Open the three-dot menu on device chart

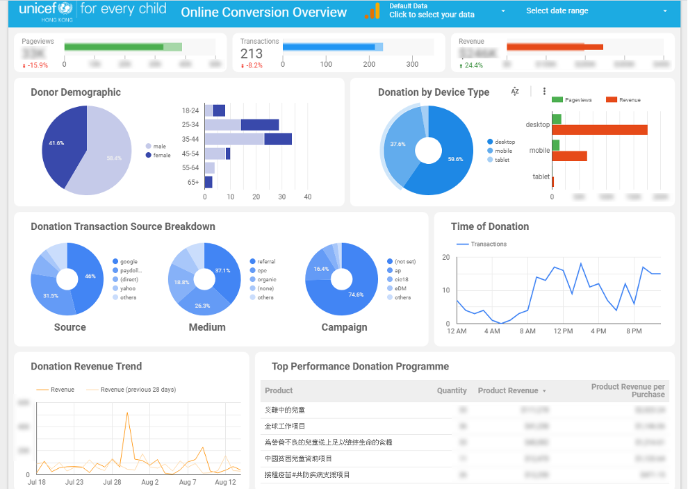(544, 91)
